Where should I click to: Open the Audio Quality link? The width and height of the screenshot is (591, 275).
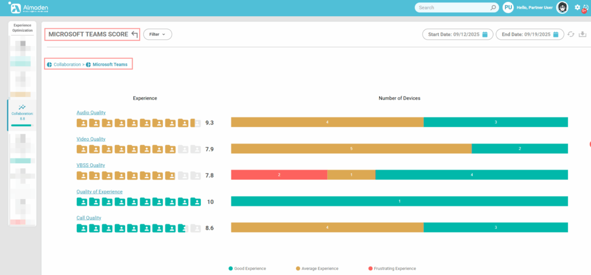91,112
